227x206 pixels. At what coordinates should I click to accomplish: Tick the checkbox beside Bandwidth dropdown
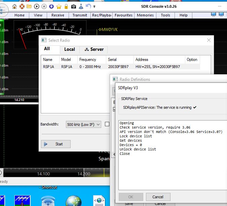coord(107,124)
